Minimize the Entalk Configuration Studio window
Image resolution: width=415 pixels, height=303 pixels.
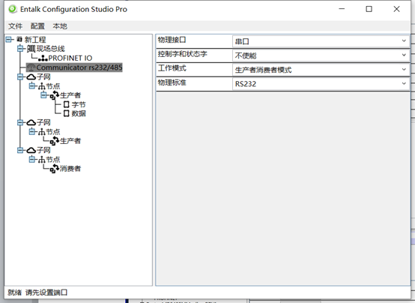(x=342, y=9)
